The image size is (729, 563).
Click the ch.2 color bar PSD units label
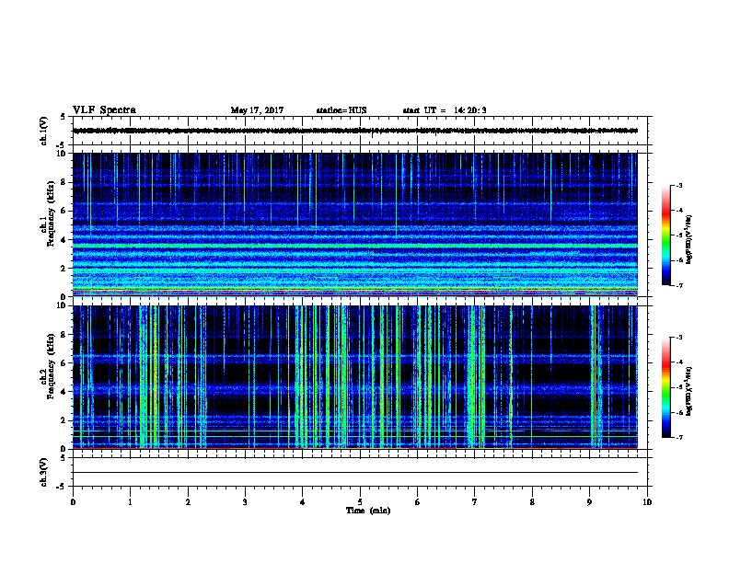pos(688,391)
